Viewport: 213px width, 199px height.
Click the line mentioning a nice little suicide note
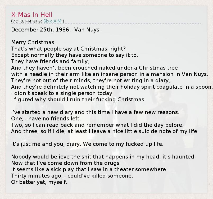click(x=105, y=131)
